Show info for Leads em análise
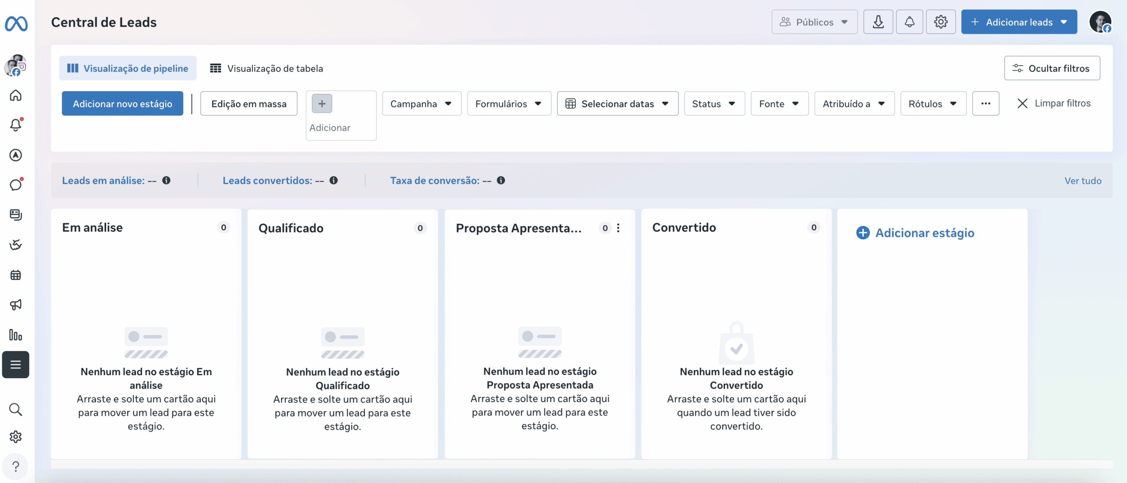The height and width of the screenshot is (483, 1127). pyautogui.click(x=166, y=181)
